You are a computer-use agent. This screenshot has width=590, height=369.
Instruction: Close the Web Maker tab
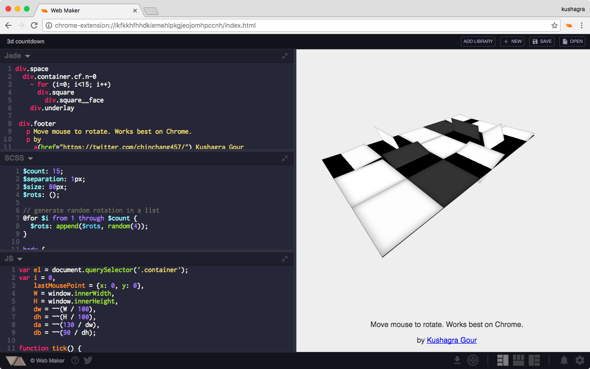135,10
